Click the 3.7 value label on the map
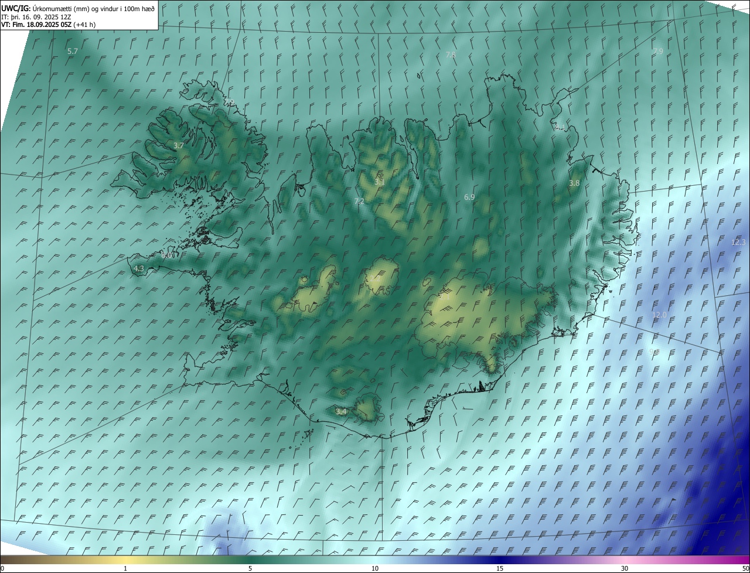 (179, 145)
